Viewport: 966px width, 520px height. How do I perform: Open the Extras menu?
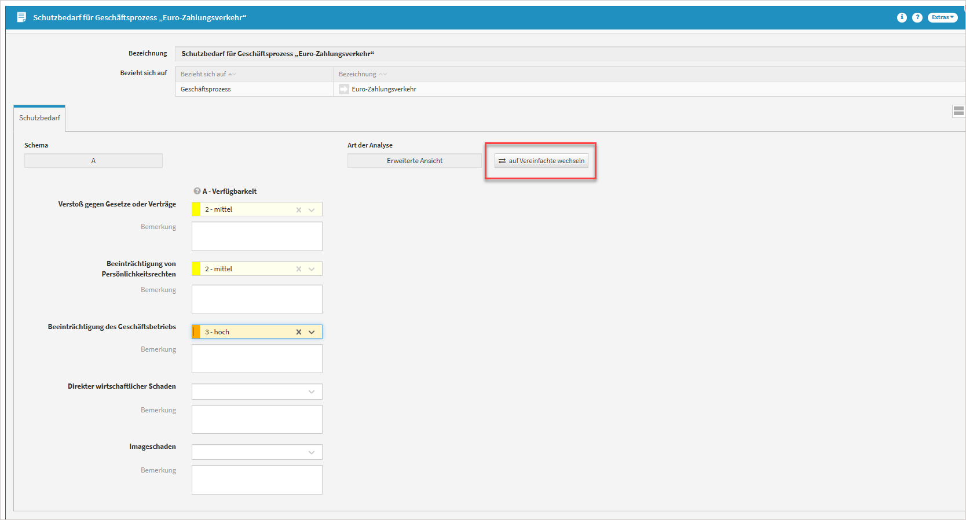point(942,17)
